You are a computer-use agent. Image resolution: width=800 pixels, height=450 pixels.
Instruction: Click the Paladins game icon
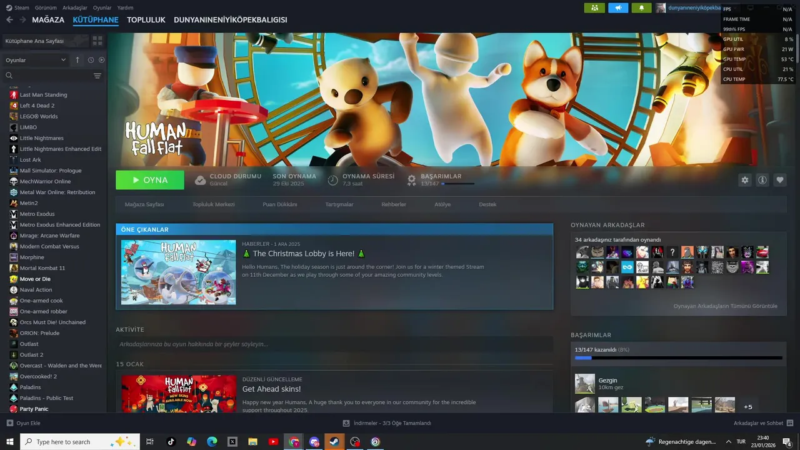(14, 387)
